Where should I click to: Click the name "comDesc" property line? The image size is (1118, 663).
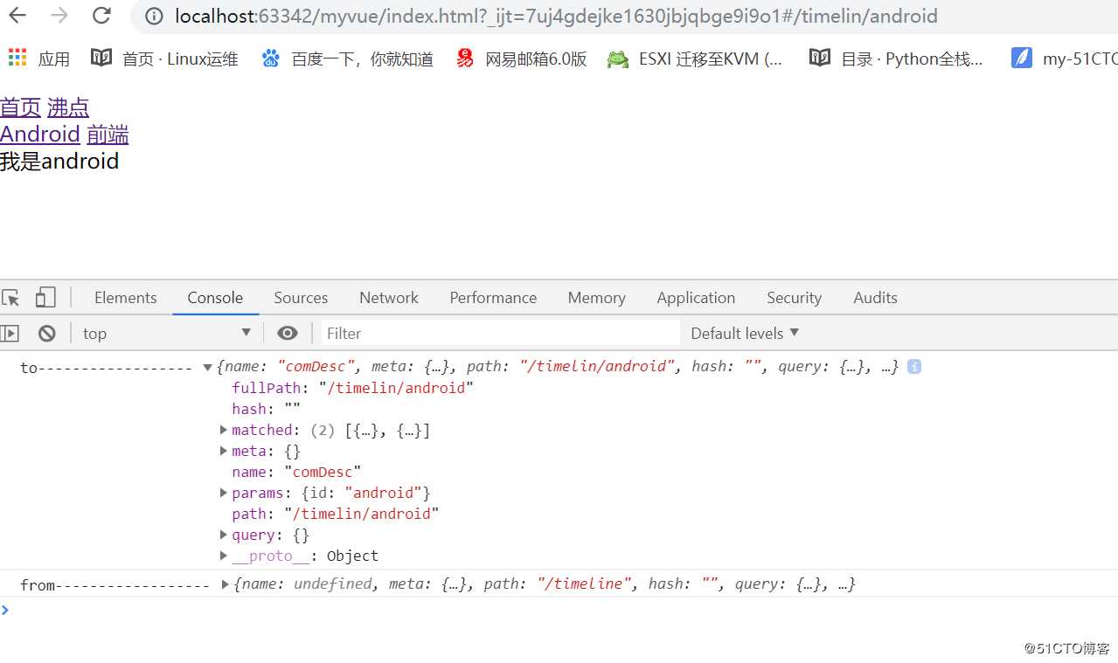[x=296, y=472]
